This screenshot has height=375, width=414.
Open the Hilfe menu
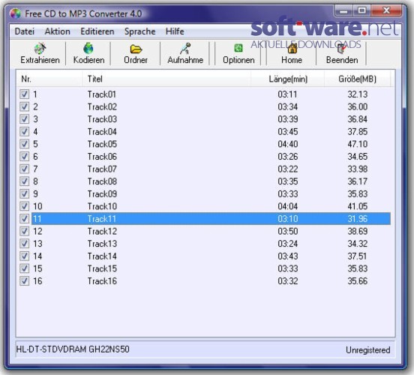(175, 31)
